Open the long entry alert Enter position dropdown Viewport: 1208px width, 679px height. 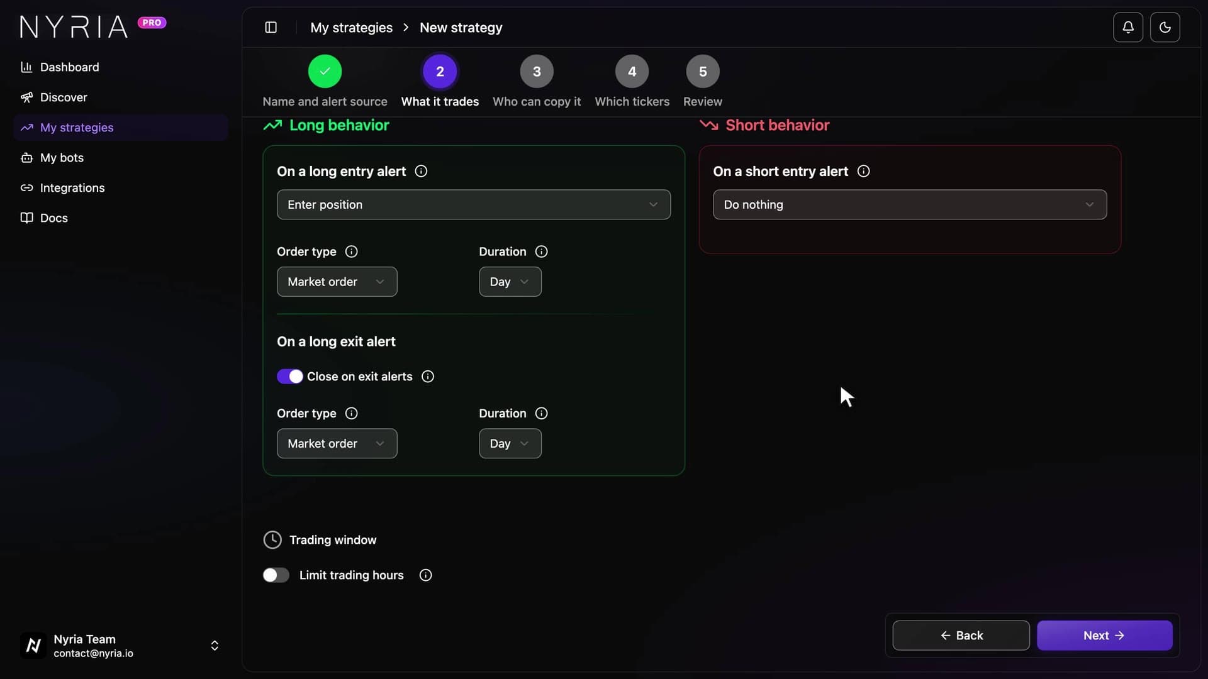(474, 204)
